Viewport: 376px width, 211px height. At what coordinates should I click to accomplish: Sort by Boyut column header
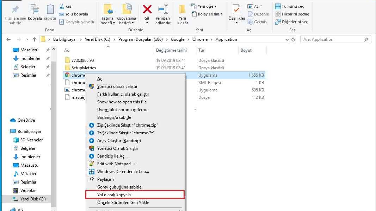point(246,50)
